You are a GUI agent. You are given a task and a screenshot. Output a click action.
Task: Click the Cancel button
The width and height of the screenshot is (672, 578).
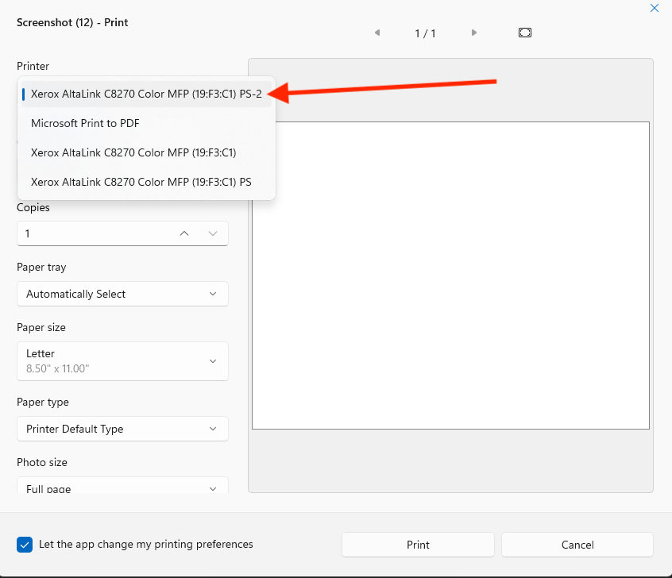click(x=577, y=545)
